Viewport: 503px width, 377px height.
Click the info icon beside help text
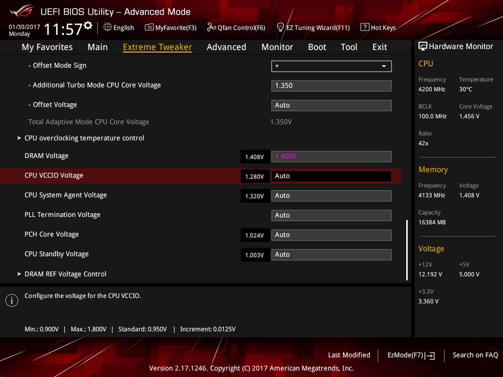coord(12,300)
